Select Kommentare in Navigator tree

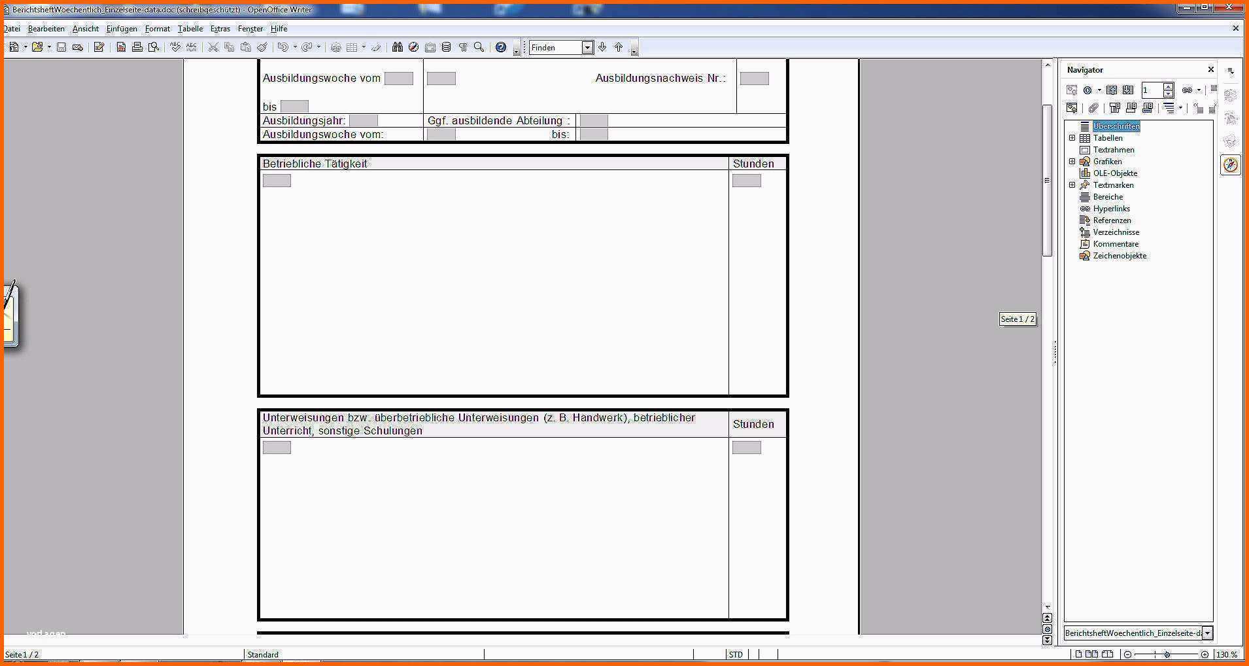tap(1116, 244)
